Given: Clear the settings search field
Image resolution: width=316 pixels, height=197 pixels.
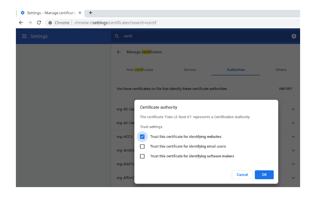Looking at the screenshot, I should click(294, 36).
